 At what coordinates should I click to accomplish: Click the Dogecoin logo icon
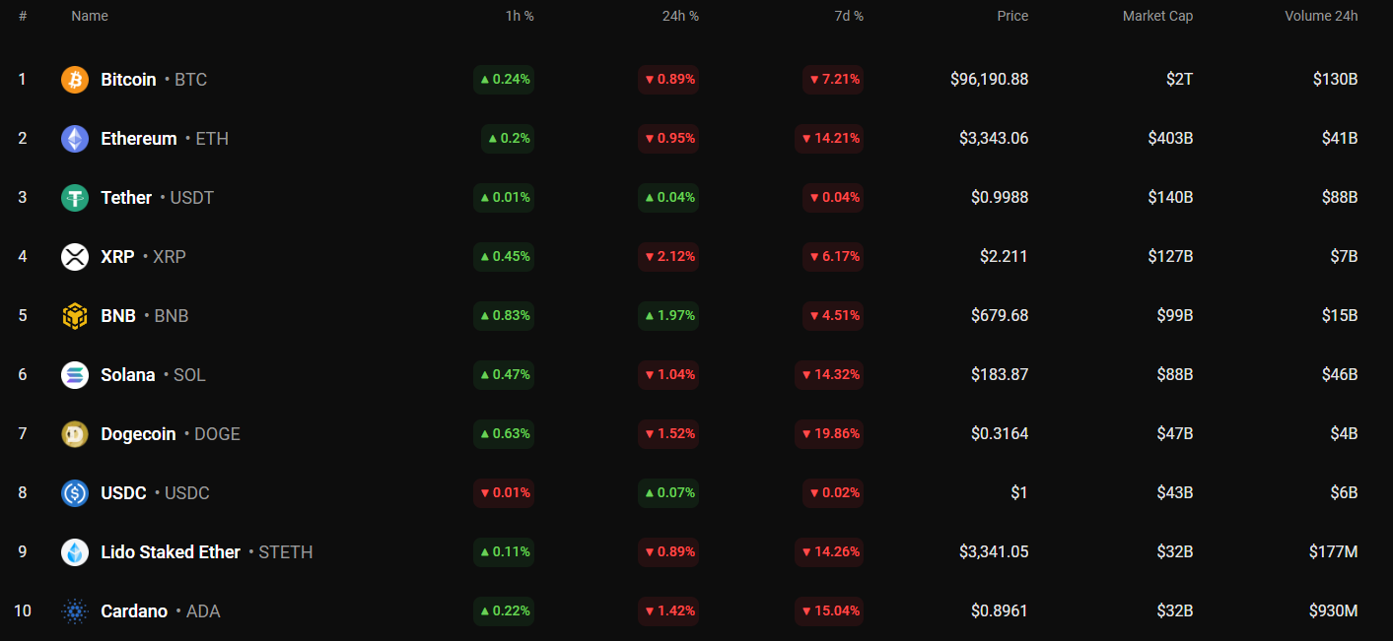(x=75, y=434)
